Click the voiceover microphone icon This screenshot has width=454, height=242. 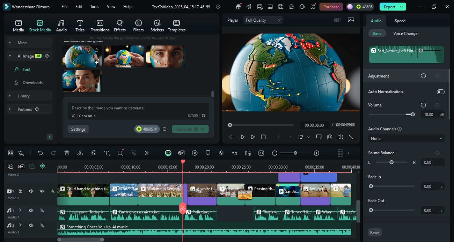[221, 153]
